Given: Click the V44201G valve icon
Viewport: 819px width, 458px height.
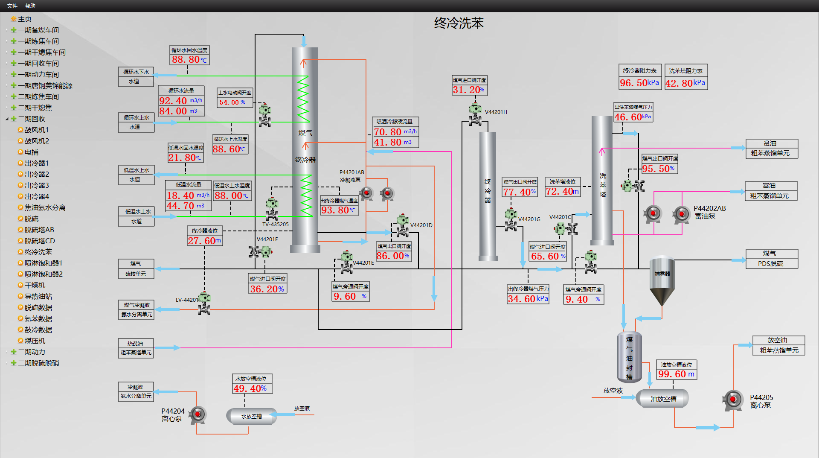Looking at the screenshot, I should (x=511, y=219).
